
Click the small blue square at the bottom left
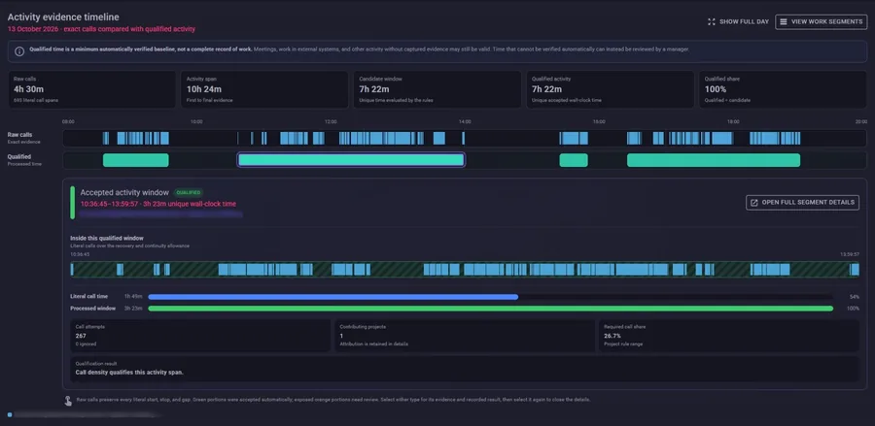click(10, 415)
